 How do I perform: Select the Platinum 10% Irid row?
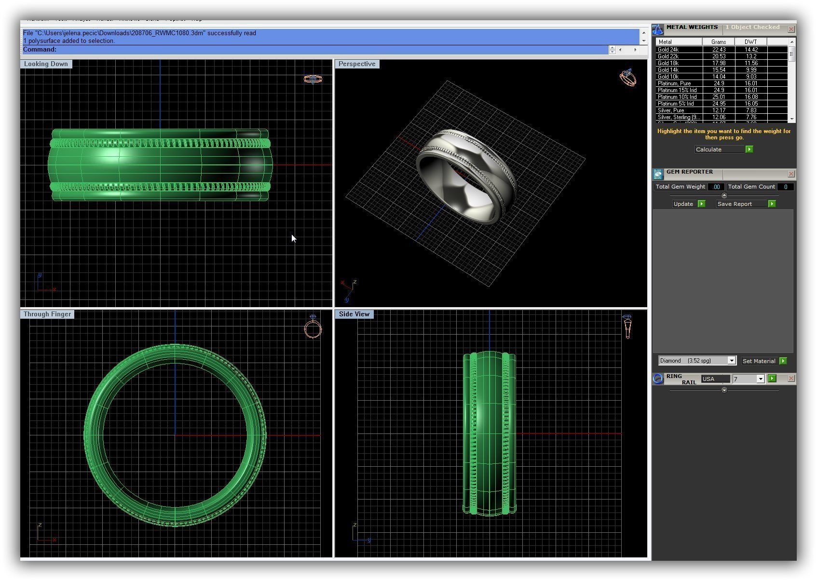(x=722, y=96)
